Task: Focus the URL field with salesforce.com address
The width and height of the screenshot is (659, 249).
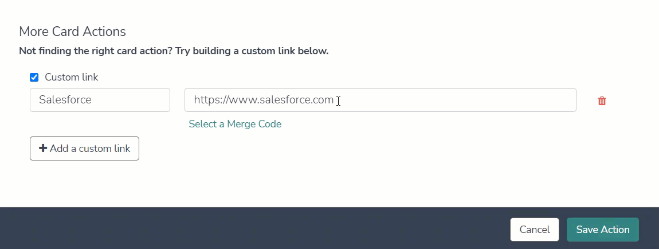Action: 381,100
